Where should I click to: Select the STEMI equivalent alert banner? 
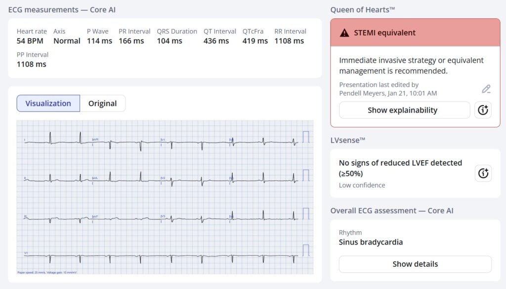(x=415, y=33)
